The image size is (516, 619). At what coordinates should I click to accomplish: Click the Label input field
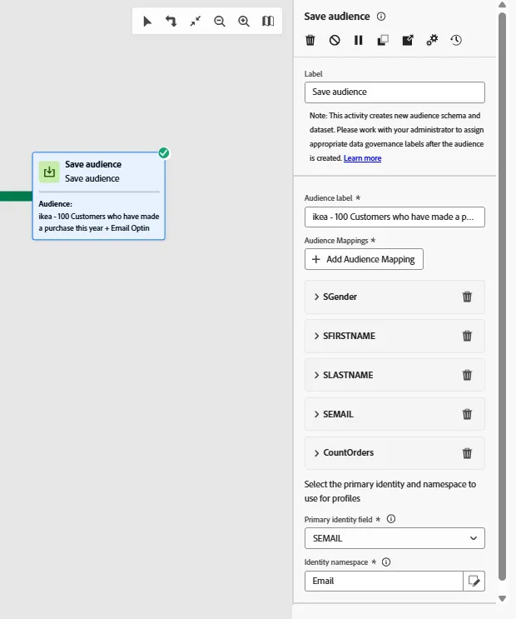(394, 92)
